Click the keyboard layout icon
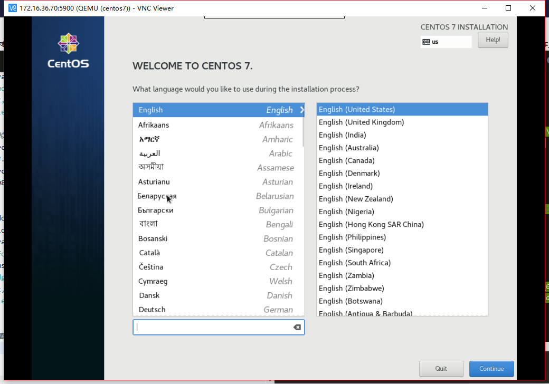This screenshot has width=549, height=384. pos(426,42)
